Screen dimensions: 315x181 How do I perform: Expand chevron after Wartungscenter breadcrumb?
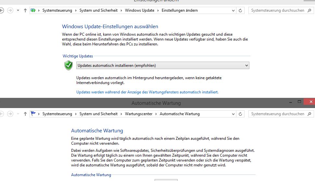tap(156, 114)
